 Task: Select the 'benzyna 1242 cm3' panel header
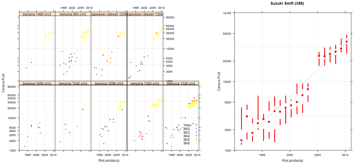click(73, 83)
